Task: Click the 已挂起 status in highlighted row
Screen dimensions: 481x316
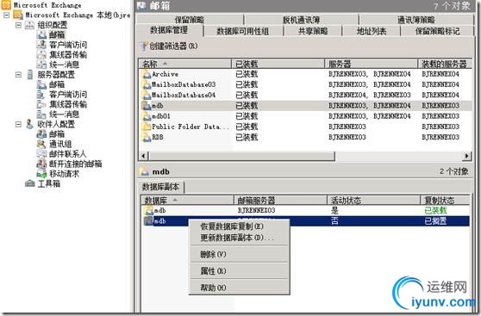Action: click(x=435, y=221)
